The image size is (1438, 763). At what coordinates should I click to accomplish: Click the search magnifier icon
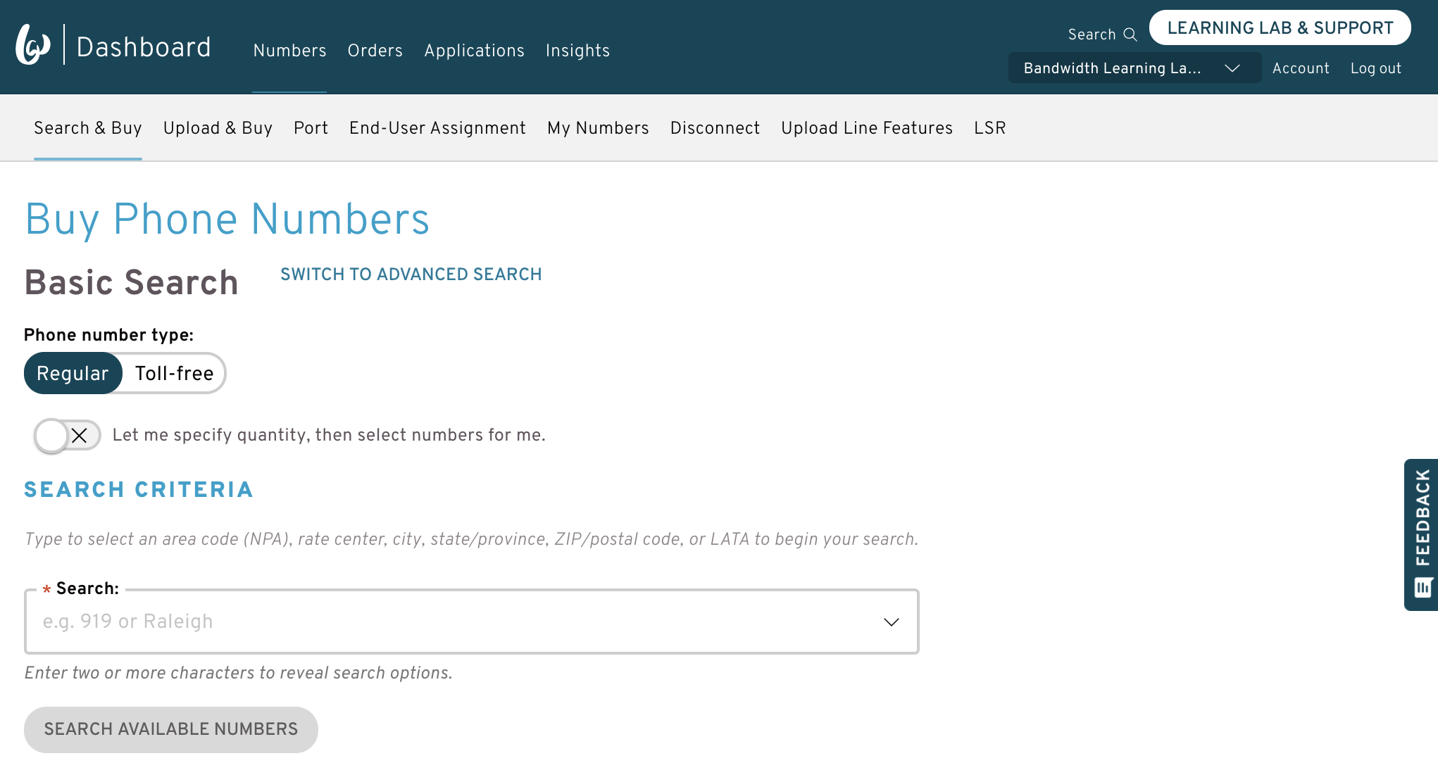1130,34
